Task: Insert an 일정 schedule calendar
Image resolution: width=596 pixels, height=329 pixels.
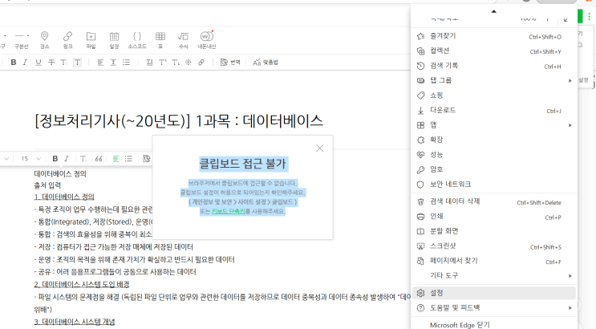Action: 114,40
